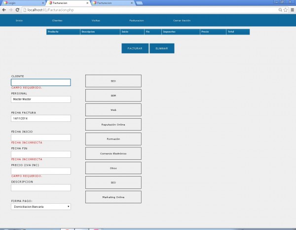Click the Fecha Inicio input field
The image size is (296, 230).
click(x=41, y=138)
